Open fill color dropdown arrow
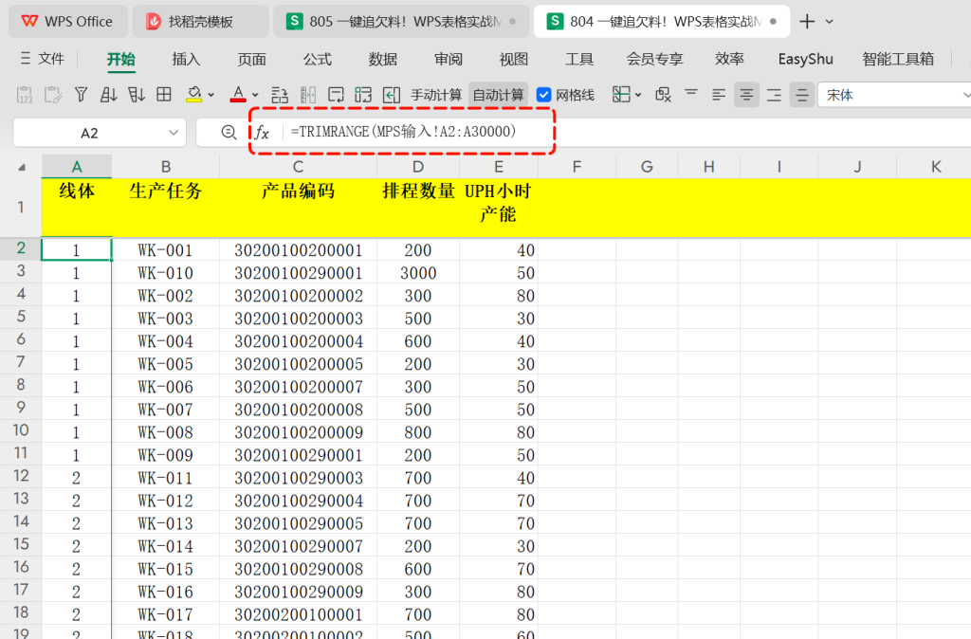Viewport: 971px width, 639px height. (x=211, y=96)
